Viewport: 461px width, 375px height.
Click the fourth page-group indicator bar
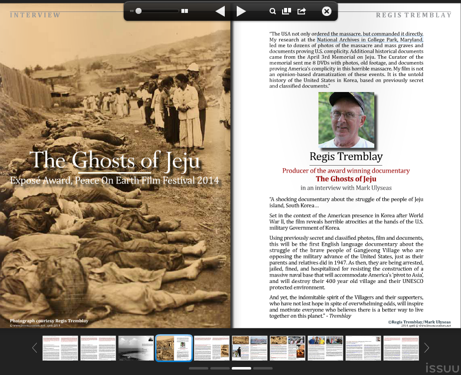click(263, 368)
